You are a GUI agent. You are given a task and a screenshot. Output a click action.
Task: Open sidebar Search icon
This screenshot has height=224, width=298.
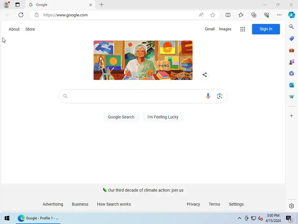291,27
